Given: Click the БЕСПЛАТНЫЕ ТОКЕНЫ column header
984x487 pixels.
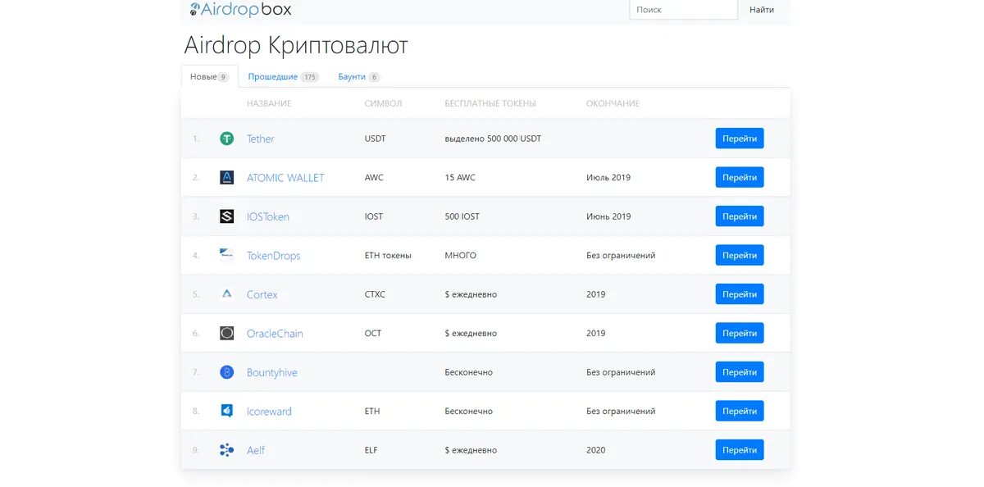Looking at the screenshot, I should pyautogui.click(x=490, y=103).
